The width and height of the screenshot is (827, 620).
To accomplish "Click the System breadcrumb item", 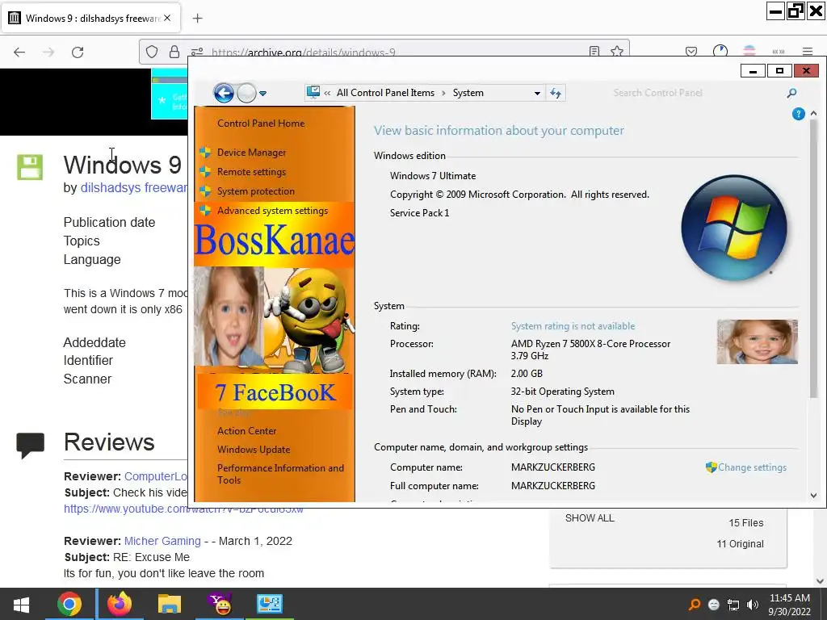I will pos(468,93).
